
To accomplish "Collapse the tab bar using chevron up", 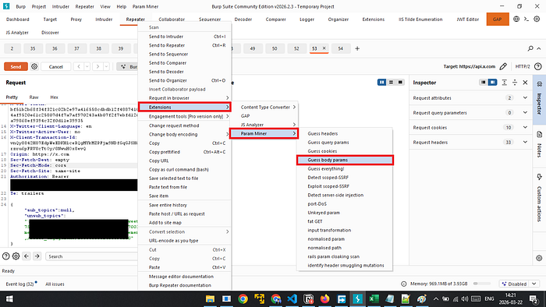I will tap(539, 48).
